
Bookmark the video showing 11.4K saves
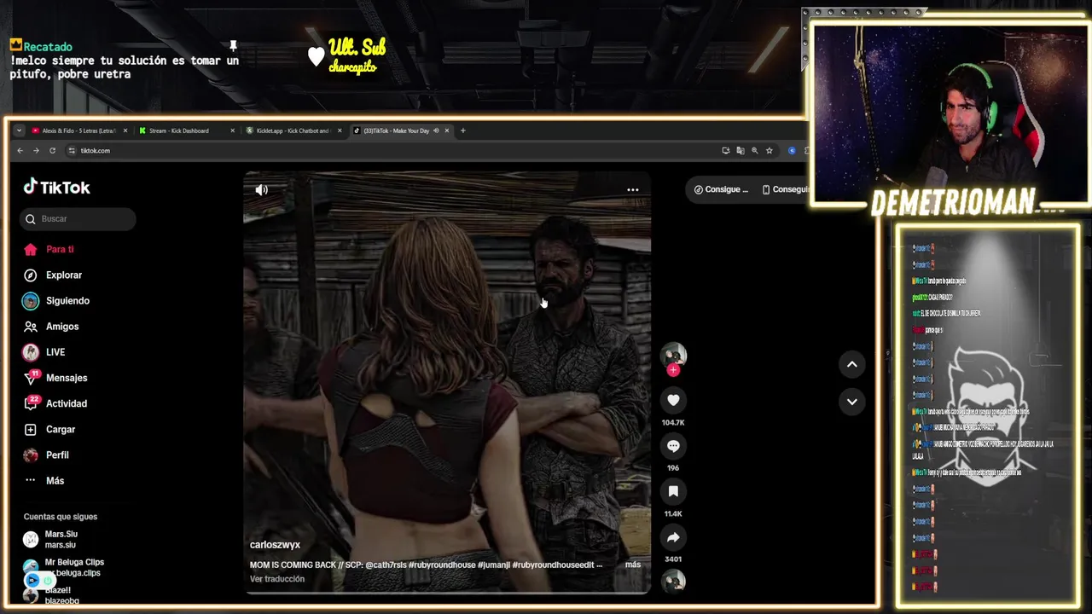tap(673, 491)
